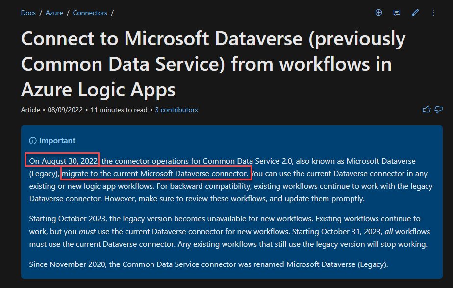
Task: Rate article helpful with thumbs up
Action: (426, 109)
